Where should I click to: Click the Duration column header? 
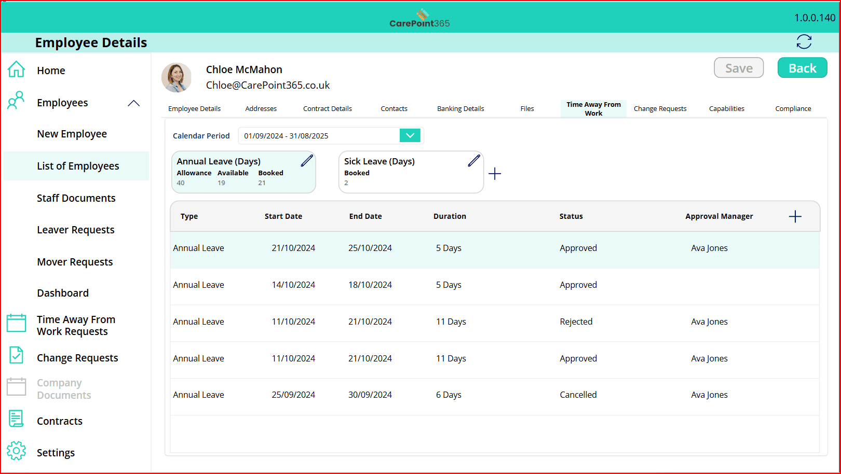(450, 216)
